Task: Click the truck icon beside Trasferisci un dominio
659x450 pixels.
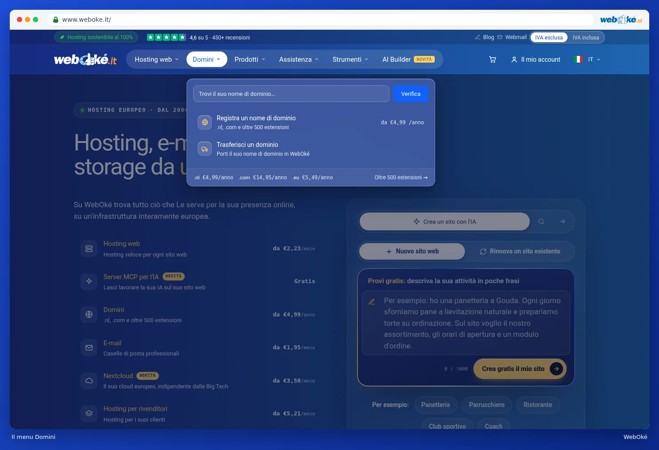Action: coord(205,149)
